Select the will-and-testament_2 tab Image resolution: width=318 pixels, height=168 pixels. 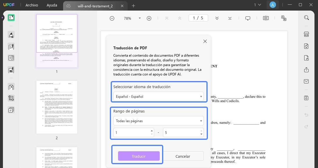(x=95, y=6)
